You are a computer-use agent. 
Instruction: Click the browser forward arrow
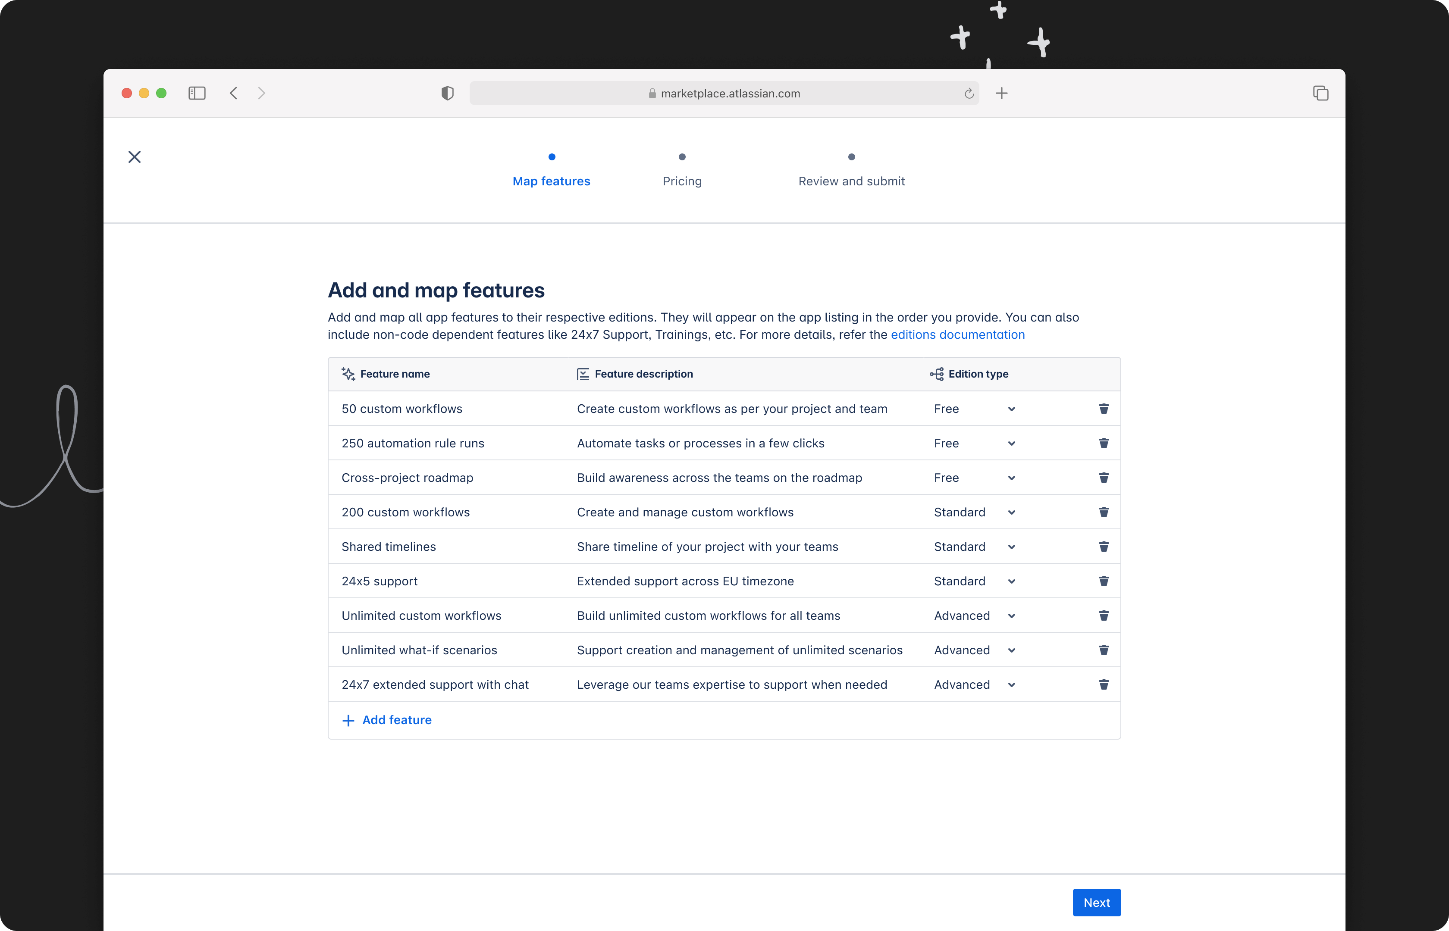pyautogui.click(x=261, y=93)
